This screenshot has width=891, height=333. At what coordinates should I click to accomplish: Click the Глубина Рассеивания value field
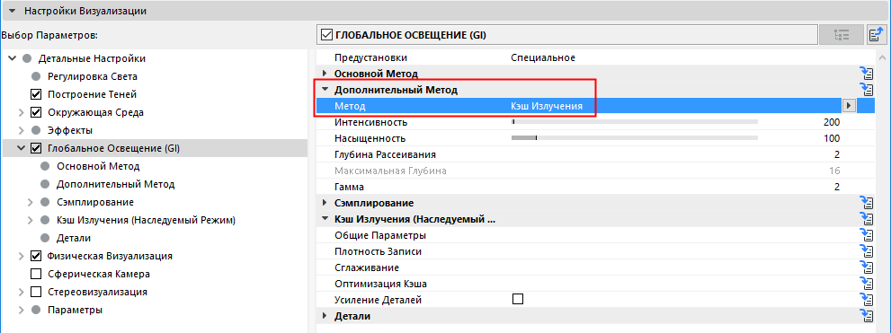click(837, 154)
